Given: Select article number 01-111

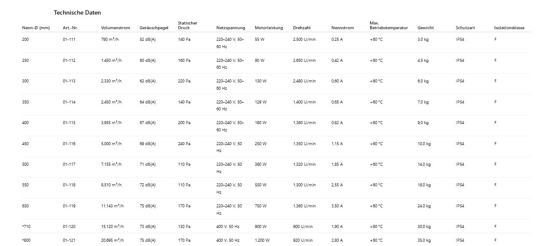Looking at the screenshot, I should 69,39.
